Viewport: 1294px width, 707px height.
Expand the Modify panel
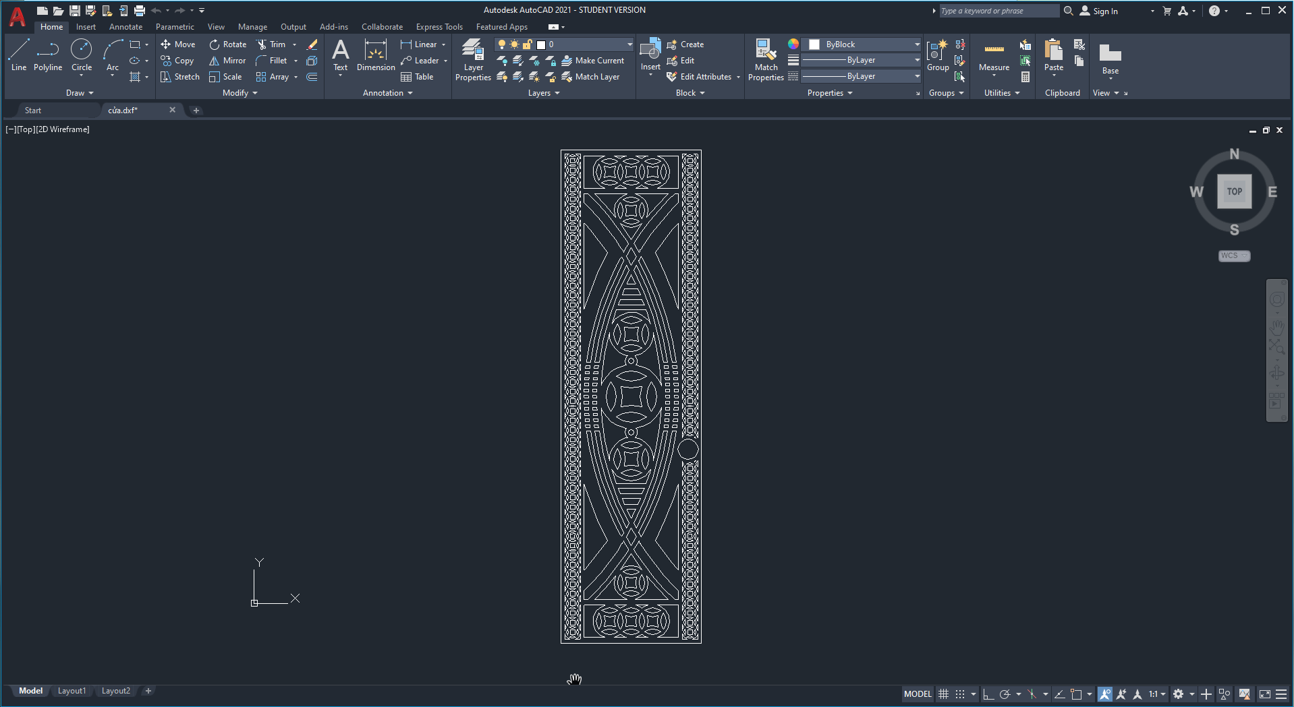tap(240, 93)
